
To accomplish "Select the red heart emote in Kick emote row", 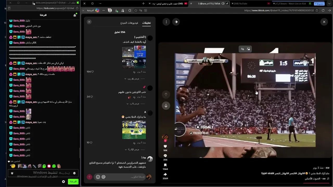I will pos(49,166).
